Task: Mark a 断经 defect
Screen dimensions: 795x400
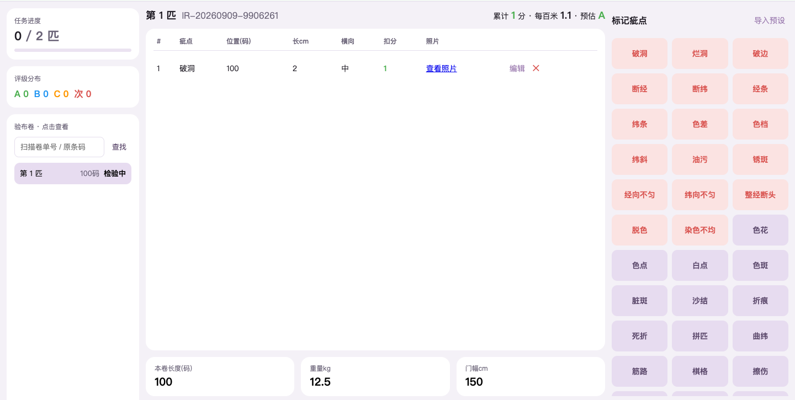Action: pos(639,89)
